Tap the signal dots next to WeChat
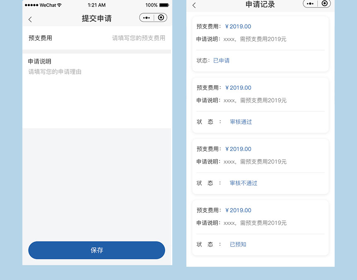 pos(31,5)
